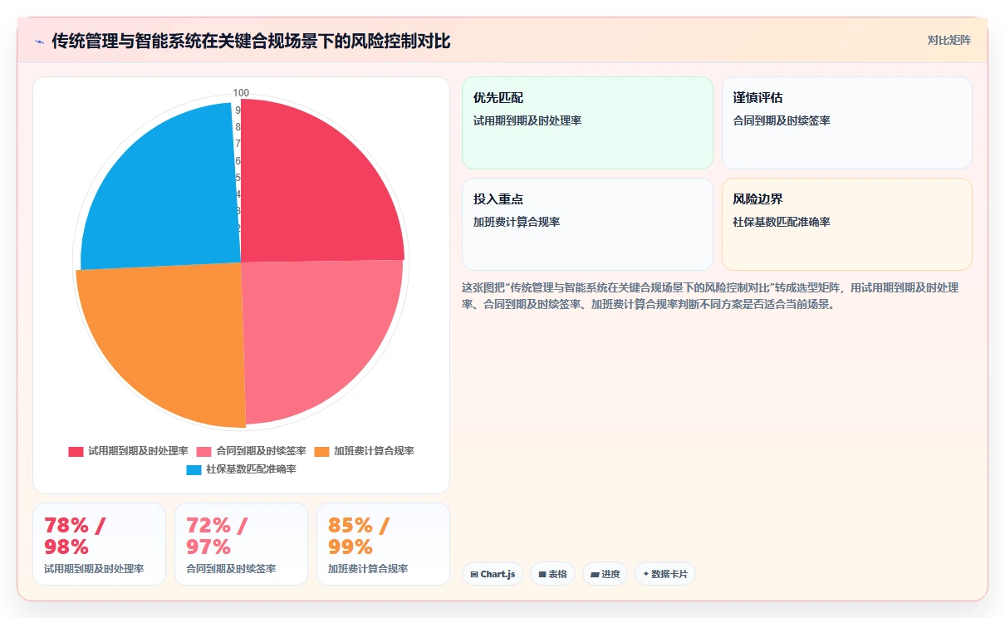Click the 85% / 99% stat card
Image resolution: width=1005 pixels, height=618 pixels.
[x=383, y=544]
